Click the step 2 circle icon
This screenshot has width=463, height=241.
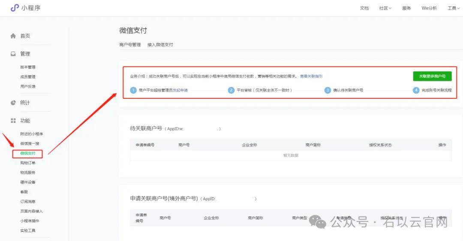coord(231,90)
